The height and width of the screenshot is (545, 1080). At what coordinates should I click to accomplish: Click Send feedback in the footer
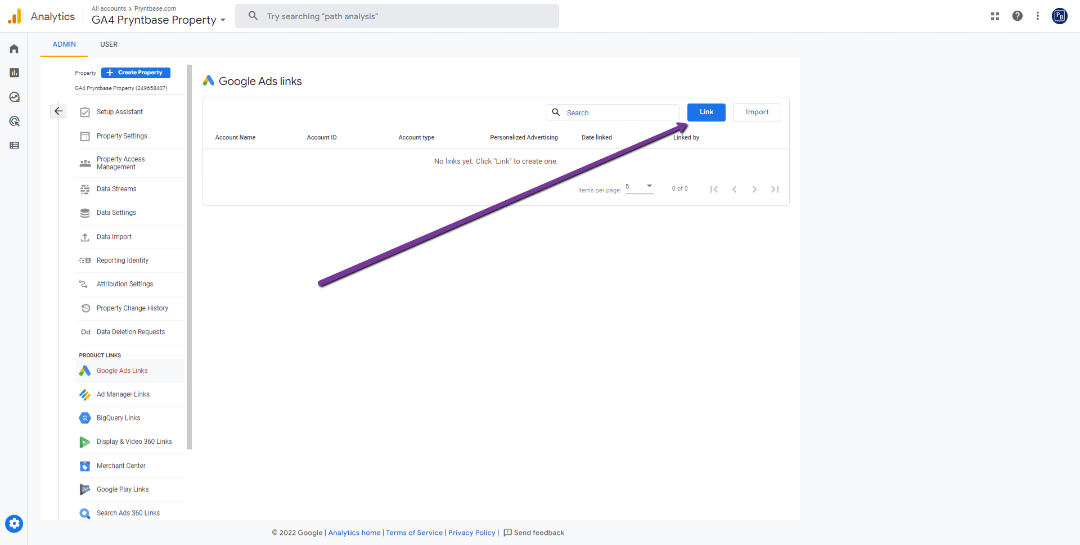click(x=534, y=533)
